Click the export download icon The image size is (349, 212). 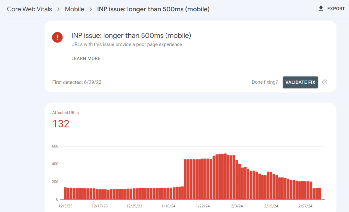pyautogui.click(x=321, y=9)
